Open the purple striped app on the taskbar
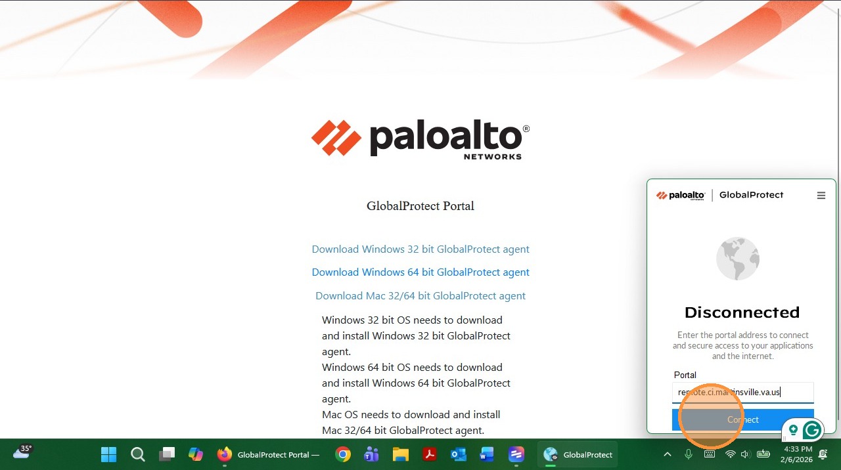841x470 pixels. (516, 454)
